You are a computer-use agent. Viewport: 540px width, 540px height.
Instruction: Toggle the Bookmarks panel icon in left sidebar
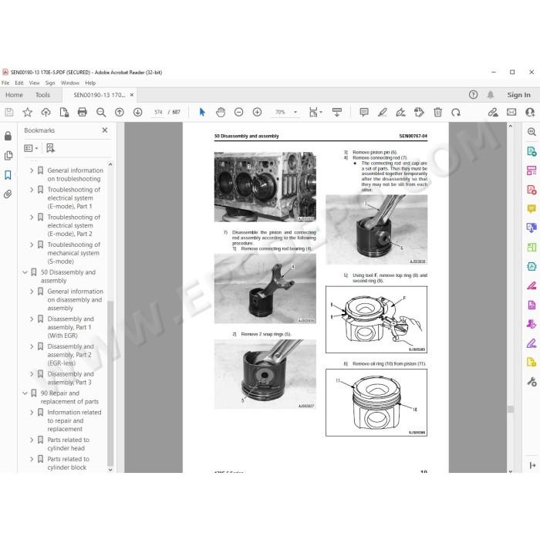(x=8, y=175)
